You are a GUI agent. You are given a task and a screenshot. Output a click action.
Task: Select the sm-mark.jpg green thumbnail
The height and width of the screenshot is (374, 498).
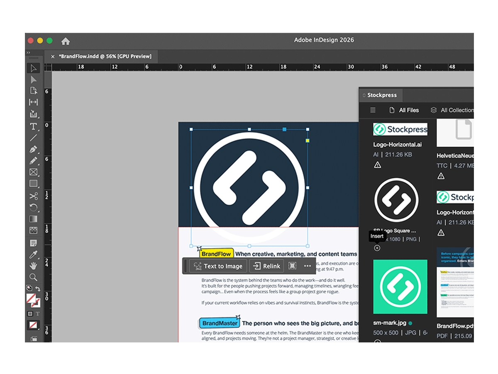(x=400, y=287)
